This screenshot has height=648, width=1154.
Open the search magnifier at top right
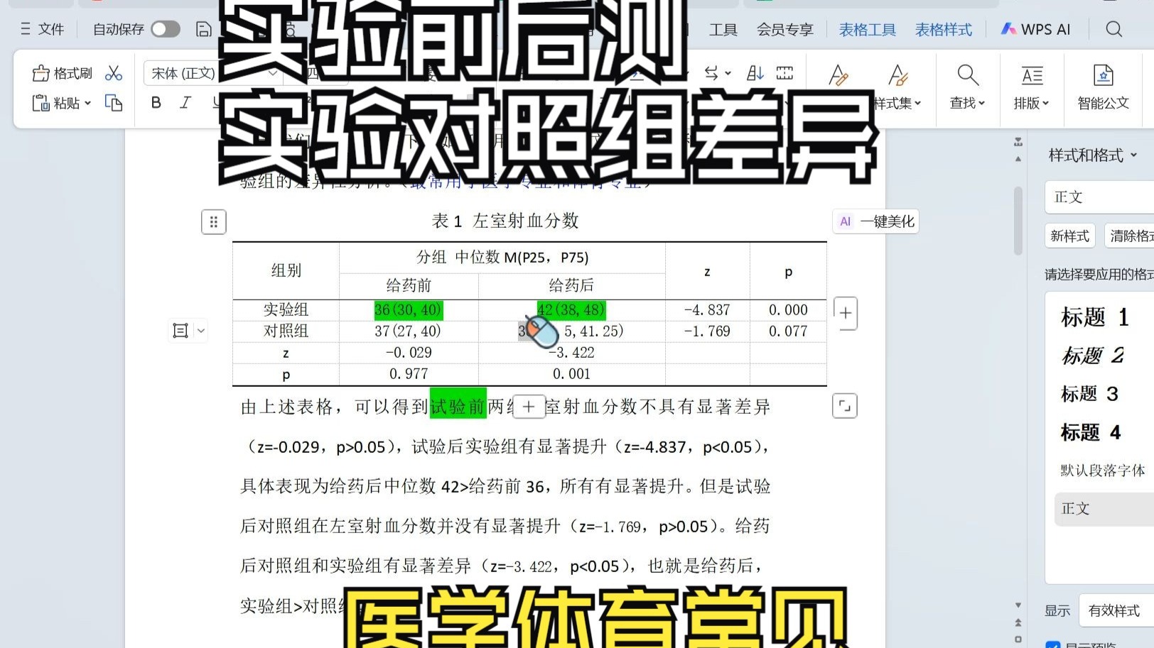(x=1113, y=29)
